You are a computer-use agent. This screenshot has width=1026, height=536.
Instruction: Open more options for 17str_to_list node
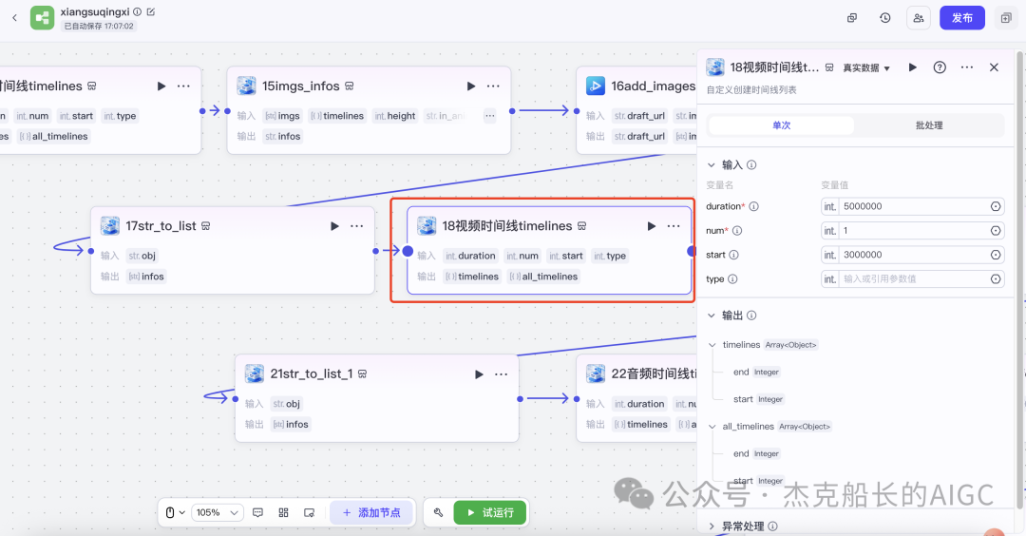356,226
